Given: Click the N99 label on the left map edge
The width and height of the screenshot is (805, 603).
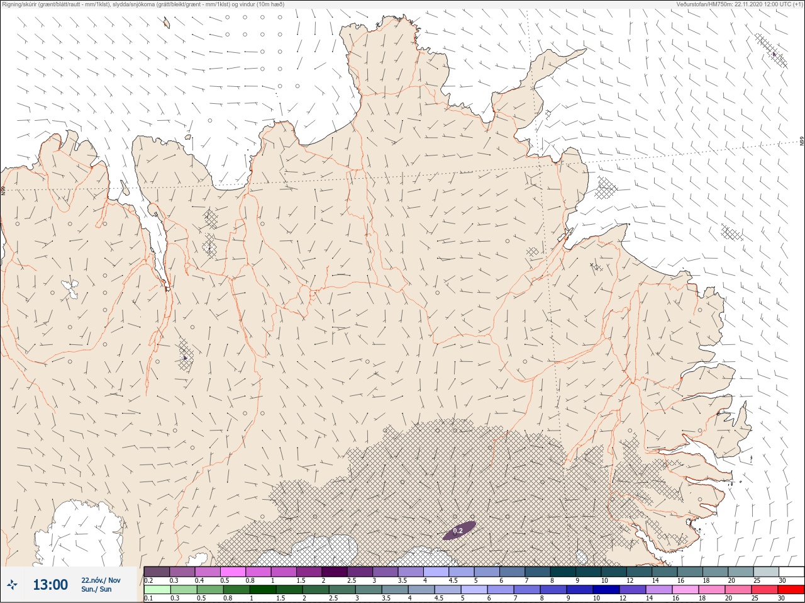Looking at the screenshot, I should click(x=3, y=189).
